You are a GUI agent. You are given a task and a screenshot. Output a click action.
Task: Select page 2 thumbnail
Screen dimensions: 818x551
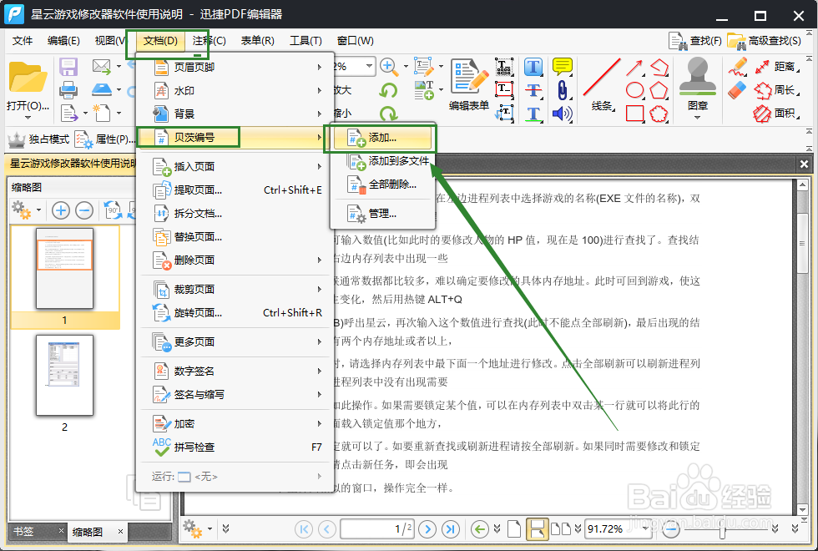(x=64, y=376)
